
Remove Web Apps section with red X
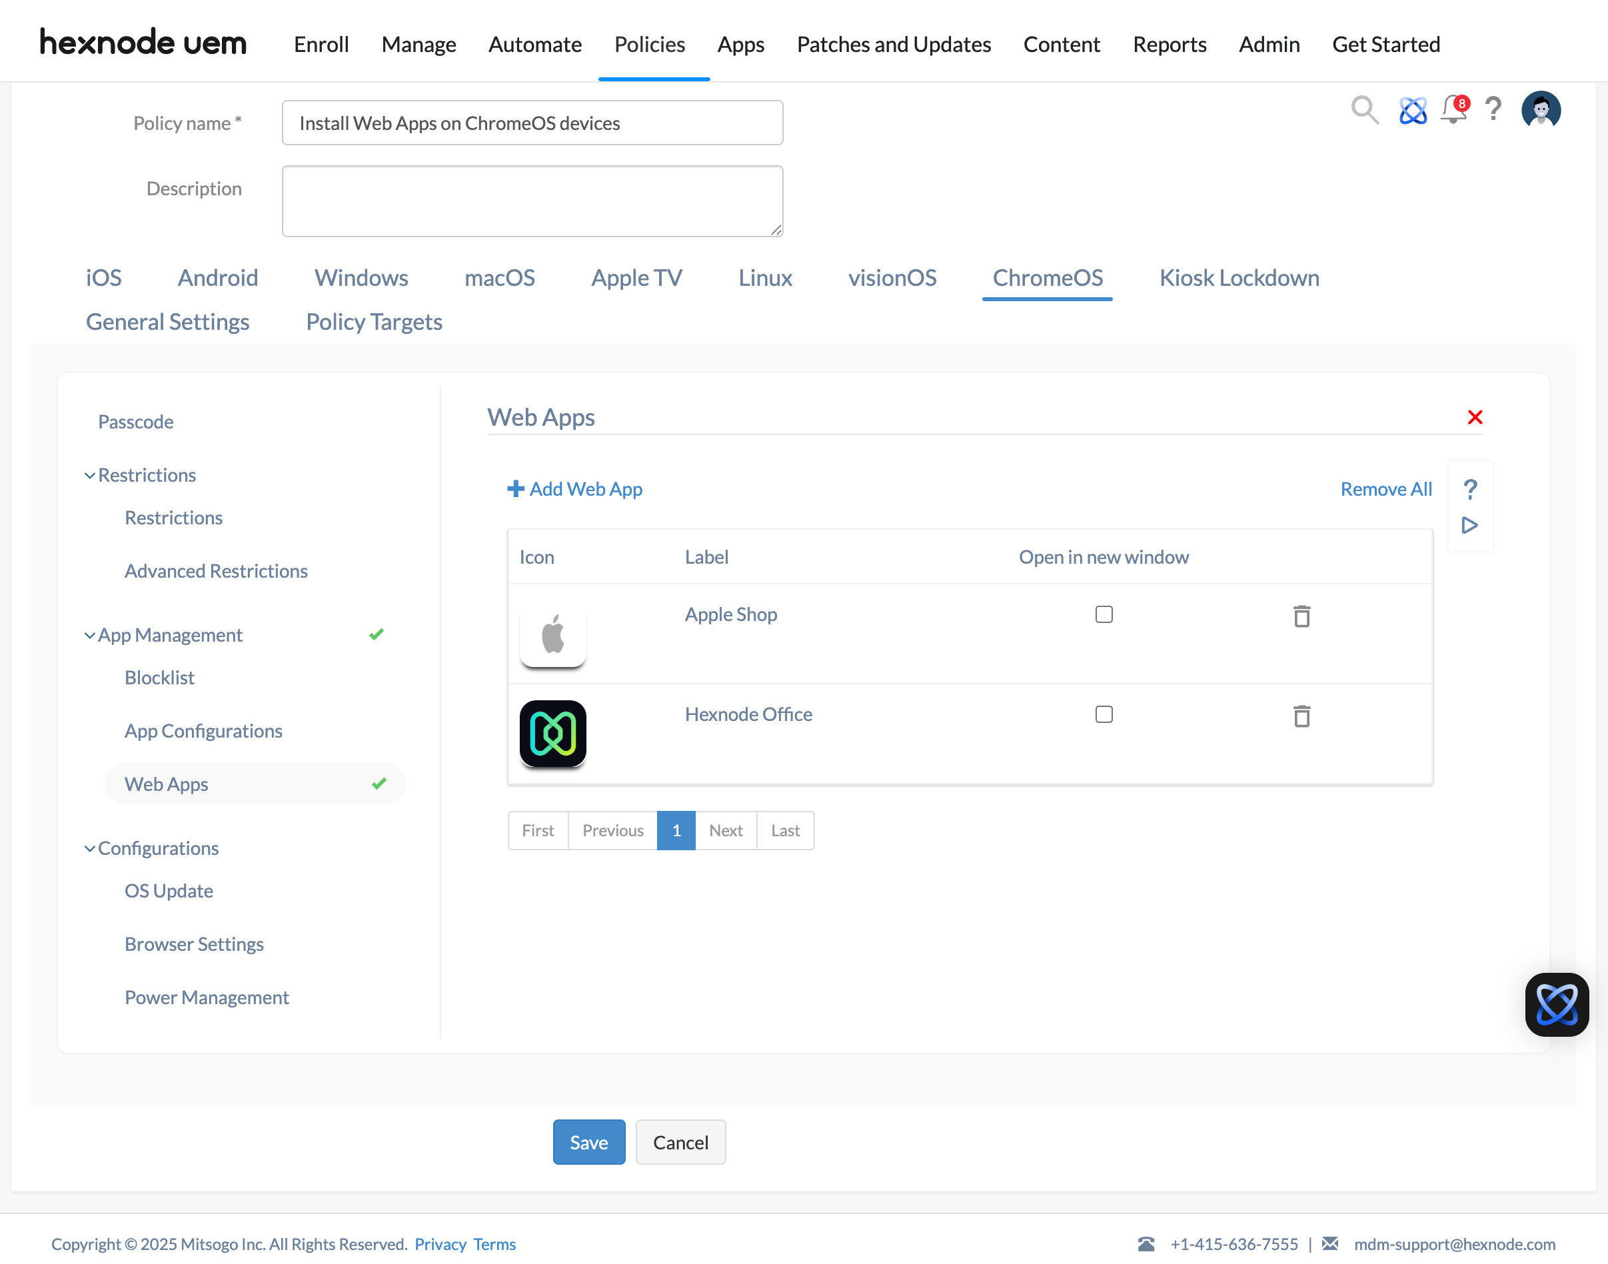[x=1474, y=417]
